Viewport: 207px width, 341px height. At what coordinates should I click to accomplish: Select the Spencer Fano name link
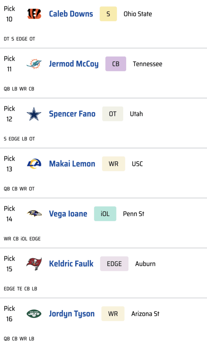pyautogui.click(x=72, y=114)
